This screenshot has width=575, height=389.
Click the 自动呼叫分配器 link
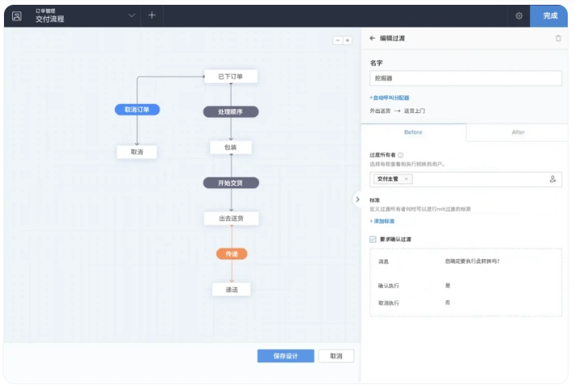390,98
